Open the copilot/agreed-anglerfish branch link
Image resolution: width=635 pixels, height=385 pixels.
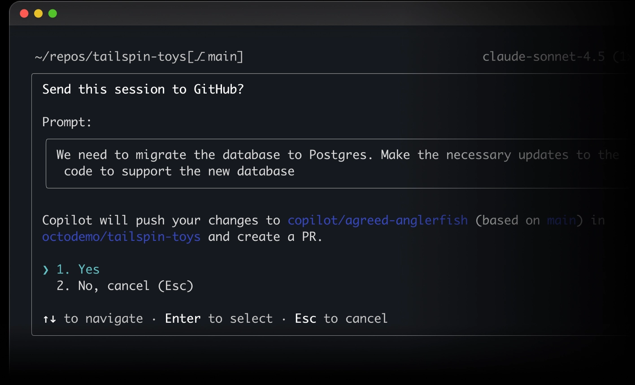(378, 220)
